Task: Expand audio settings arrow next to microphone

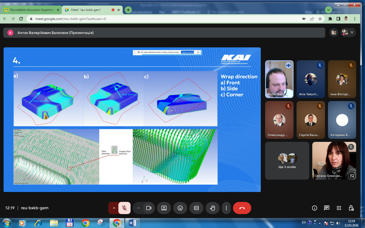Action: [x=114, y=208]
